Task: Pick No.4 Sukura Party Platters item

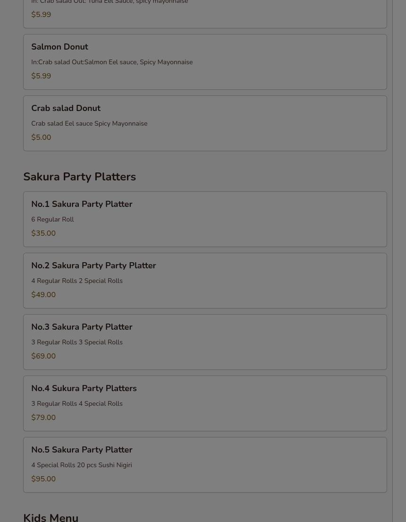Action: (205, 403)
